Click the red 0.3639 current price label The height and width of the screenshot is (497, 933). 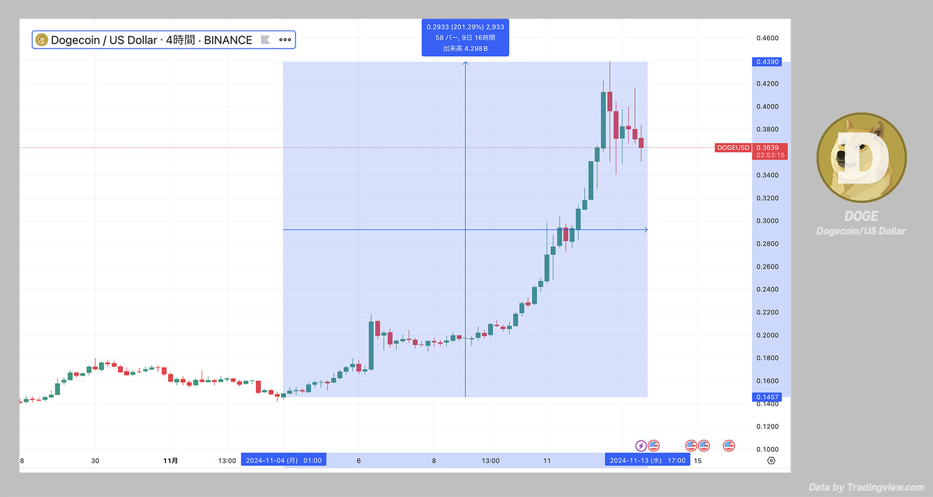tap(770, 151)
